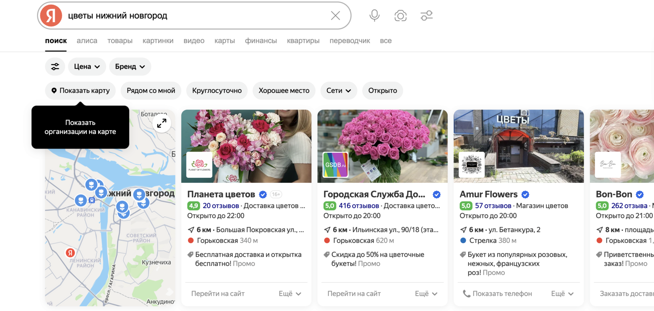
Task: Open the Bon-Bon title link
Action: tap(614, 194)
